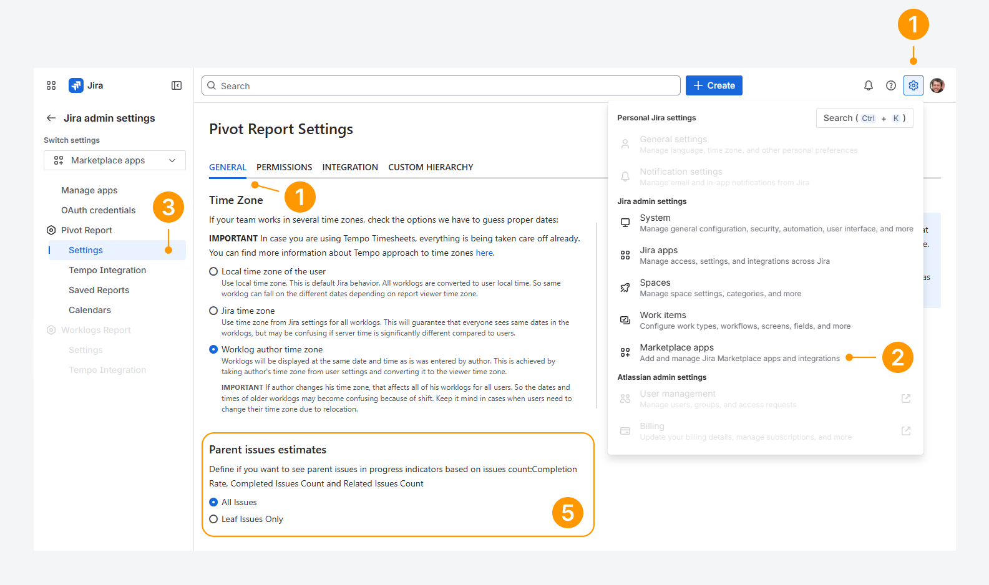Click the Spaces rocket icon
The image size is (989, 585).
point(625,288)
